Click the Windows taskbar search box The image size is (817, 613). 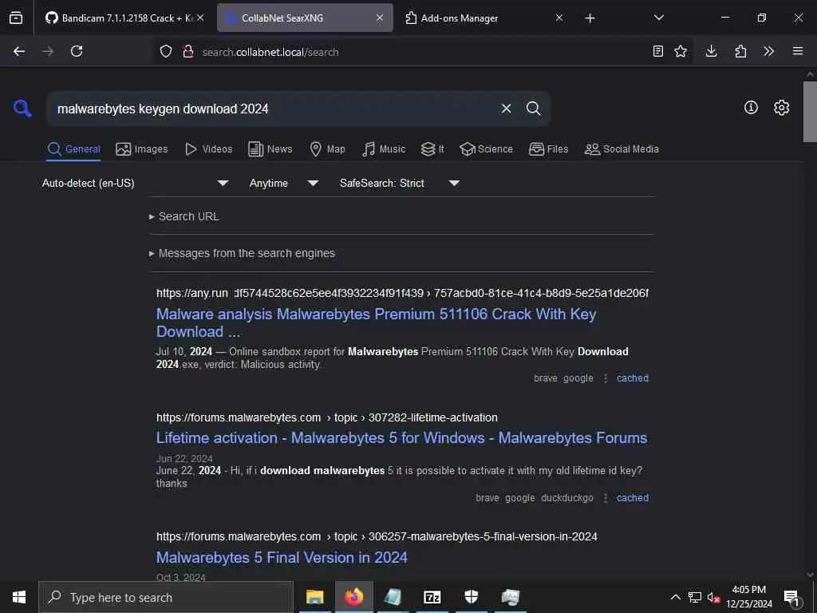pos(166,597)
